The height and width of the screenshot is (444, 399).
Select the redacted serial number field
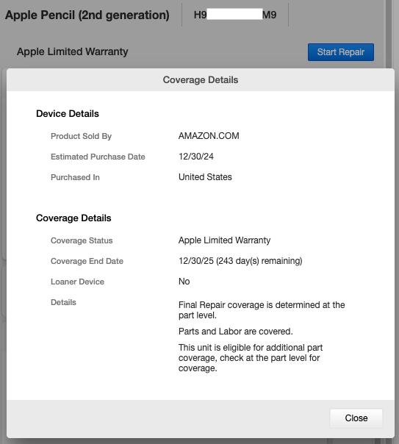point(235,15)
